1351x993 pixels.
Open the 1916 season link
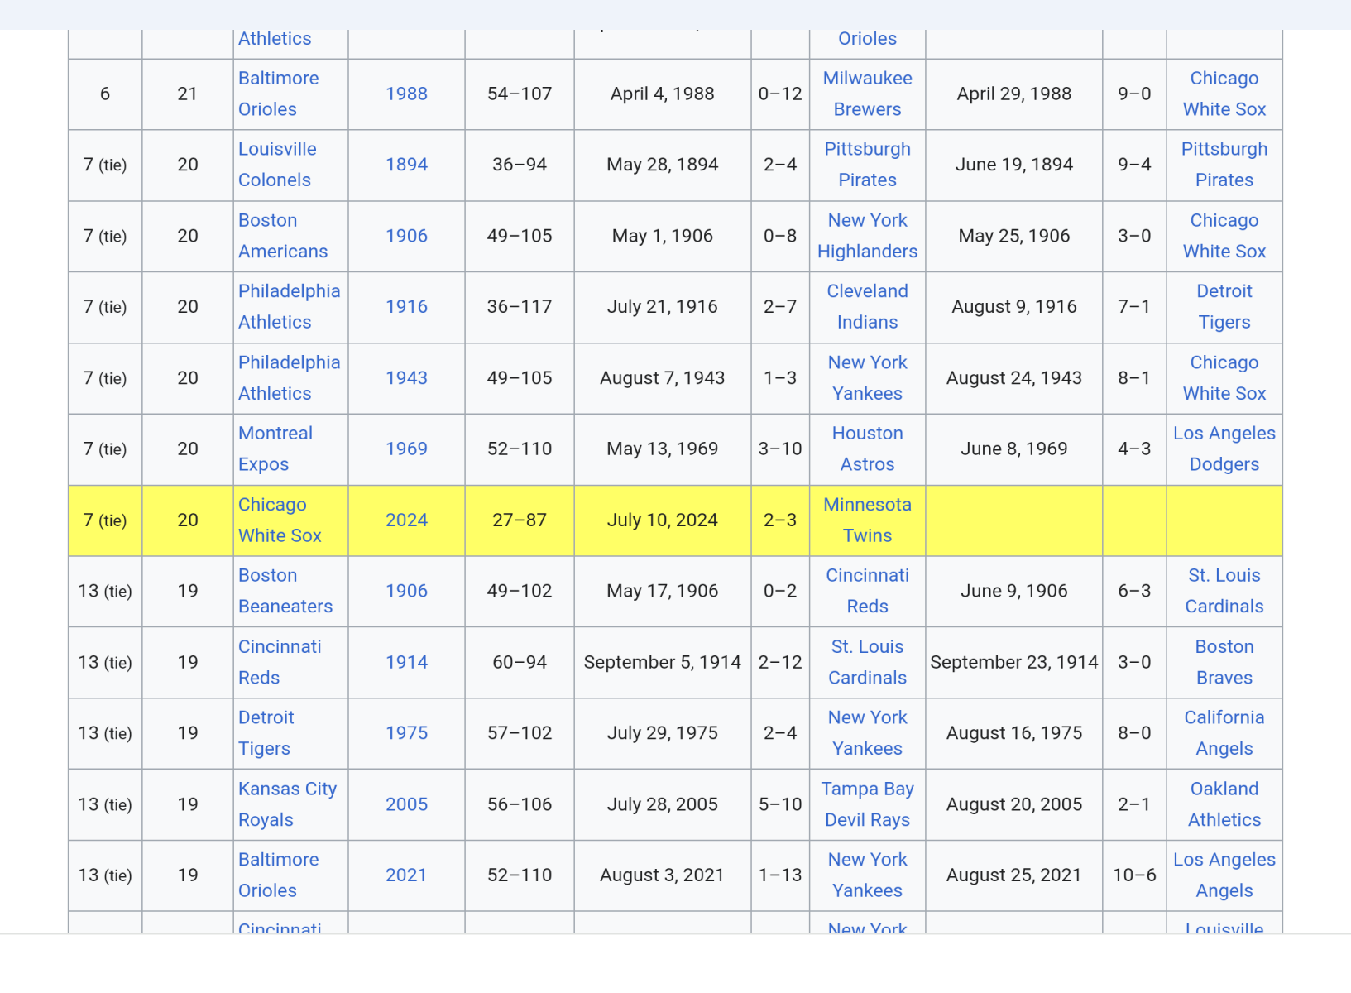coord(406,307)
